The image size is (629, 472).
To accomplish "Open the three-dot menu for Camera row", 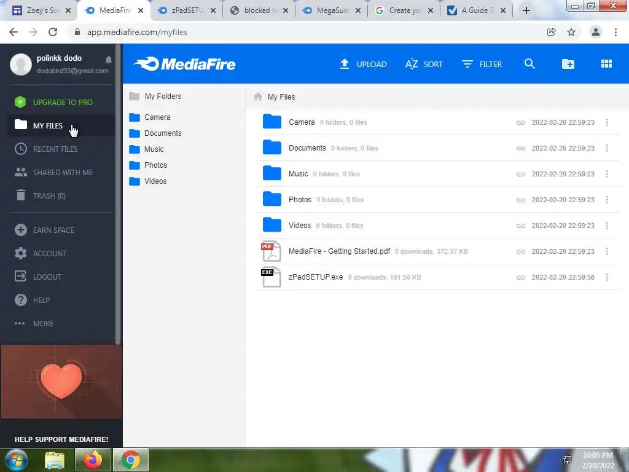I will pyautogui.click(x=607, y=122).
